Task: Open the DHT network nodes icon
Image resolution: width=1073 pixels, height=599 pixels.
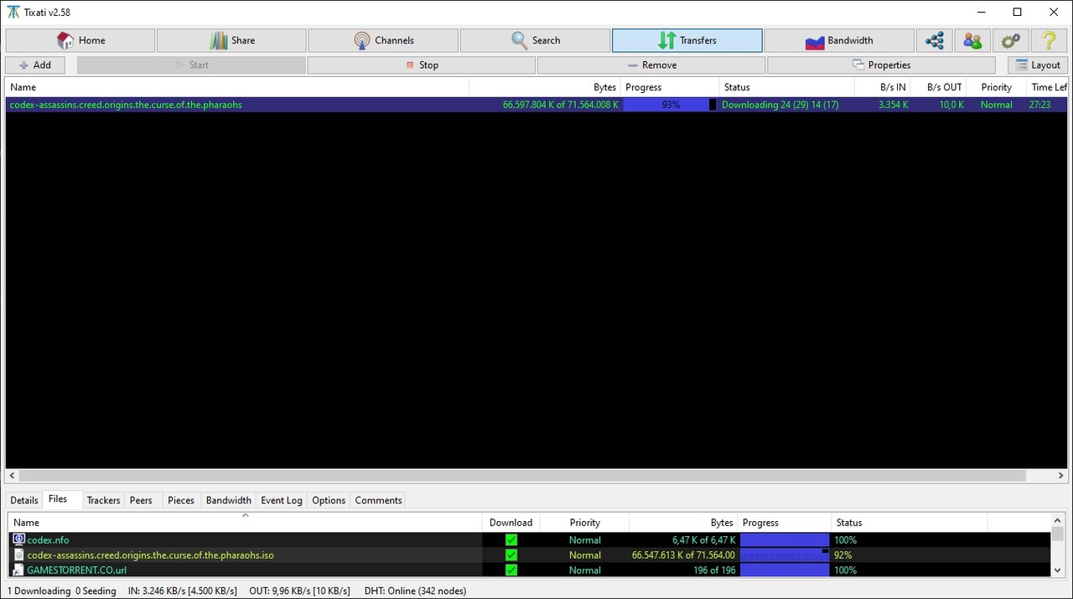Action: (935, 40)
